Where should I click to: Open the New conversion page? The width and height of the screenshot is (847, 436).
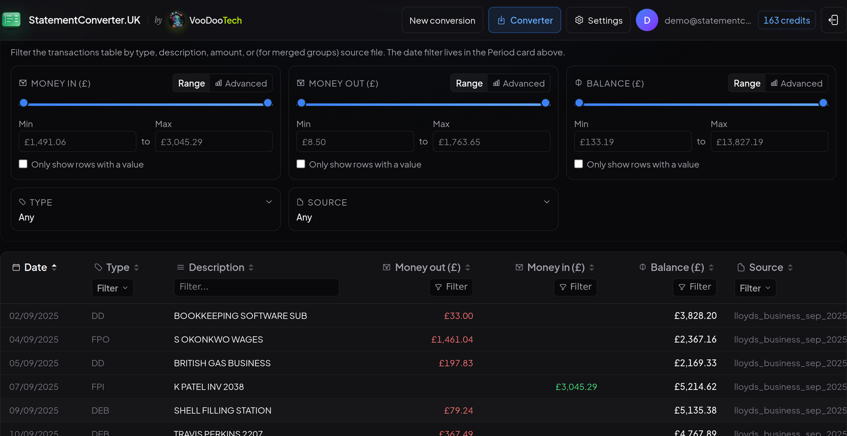(443, 20)
